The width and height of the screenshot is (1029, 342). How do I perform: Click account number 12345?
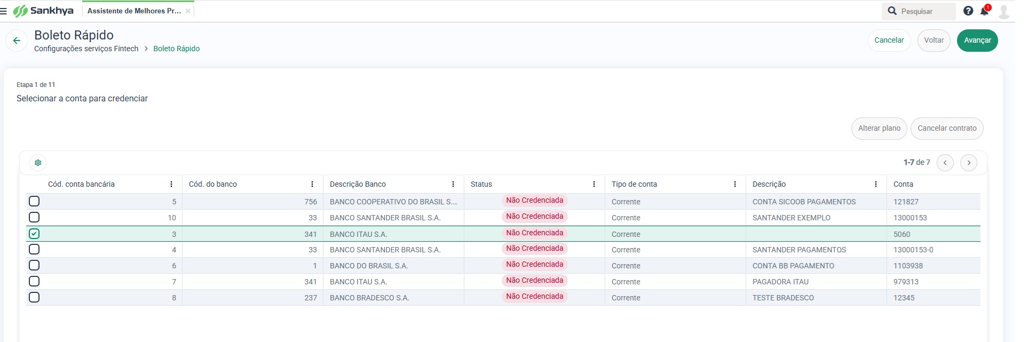(904, 298)
